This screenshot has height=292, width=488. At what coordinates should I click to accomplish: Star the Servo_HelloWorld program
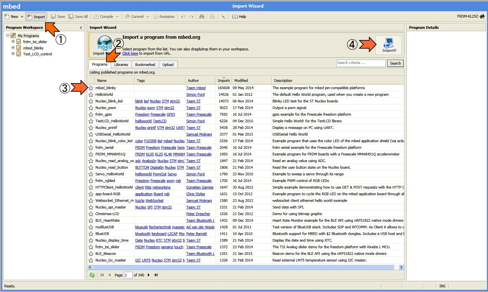pyautogui.click(x=91, y=174)
